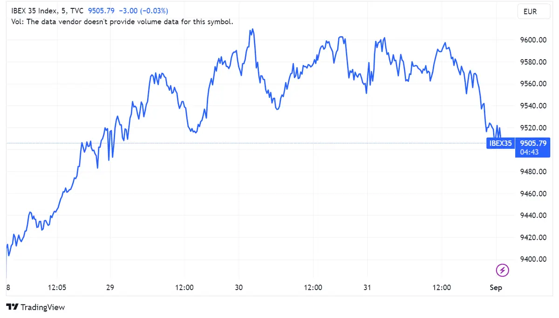Click the purple lightning bolt trading icon

[x=502, y=271]
